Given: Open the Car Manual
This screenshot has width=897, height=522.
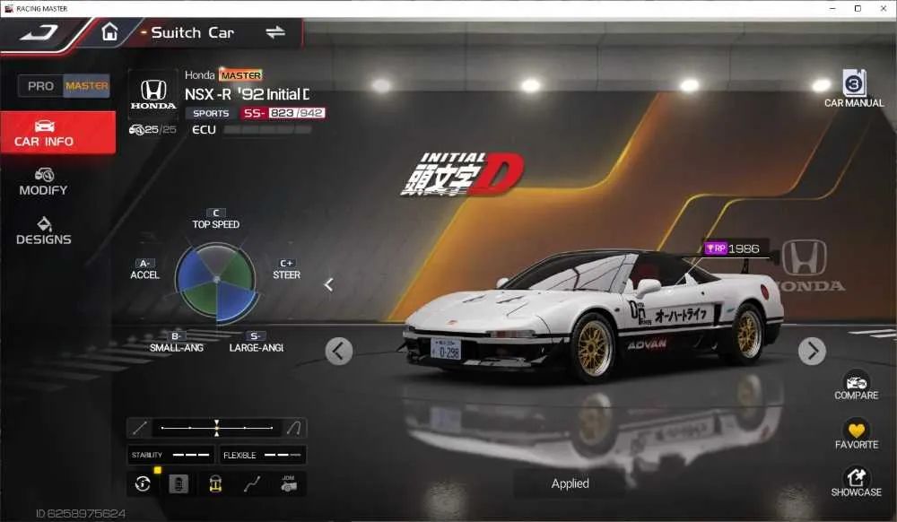Looking at the screenshot, I should pos(854,89).
